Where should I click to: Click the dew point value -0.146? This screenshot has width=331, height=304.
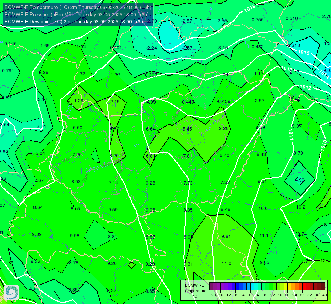tap(10, 44)
